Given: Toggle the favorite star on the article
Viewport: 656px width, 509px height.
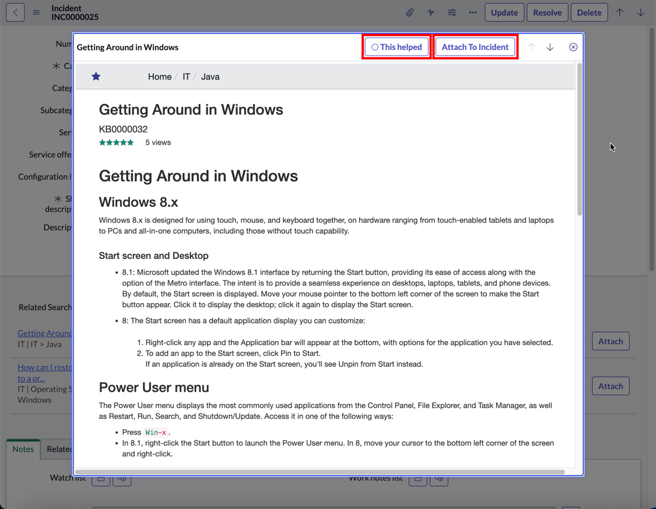Looking at the screenshot, I should (x=96, y=76).
